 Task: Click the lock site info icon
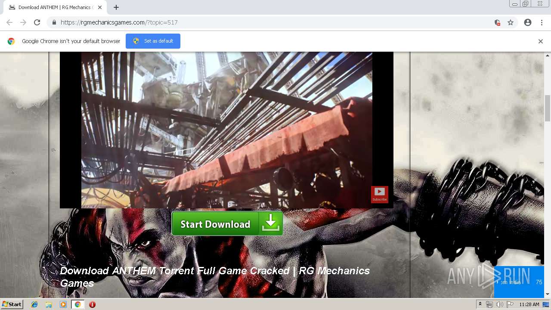click(54, 22)
